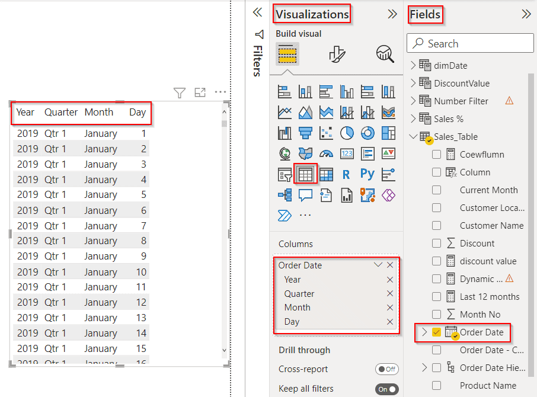Choose the R script visual
Screen dimensions: 537x397
[x=346, y=175]
